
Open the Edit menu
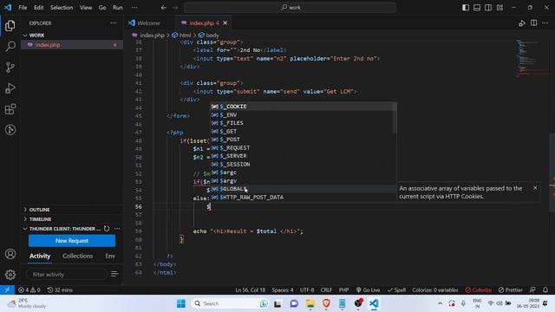38,8
